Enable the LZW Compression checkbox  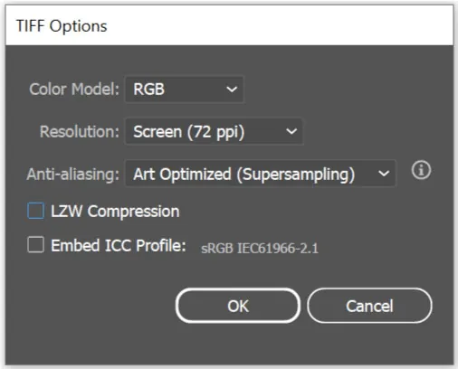36,211
